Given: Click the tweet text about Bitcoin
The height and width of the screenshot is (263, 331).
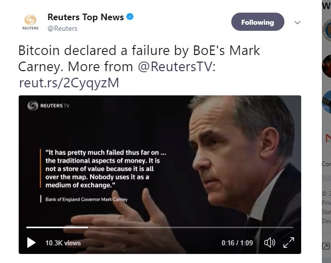Looking at the screenshot, I should point(139,59).
